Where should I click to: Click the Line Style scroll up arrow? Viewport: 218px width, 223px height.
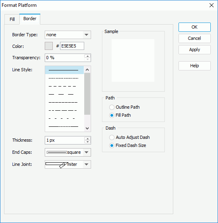(x=87, y=70)
